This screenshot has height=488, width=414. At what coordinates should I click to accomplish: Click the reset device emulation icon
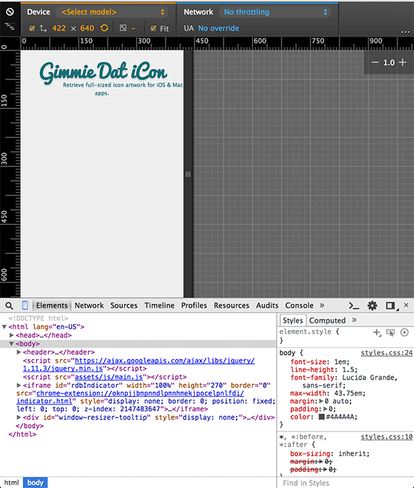click(x=10, y=12)
